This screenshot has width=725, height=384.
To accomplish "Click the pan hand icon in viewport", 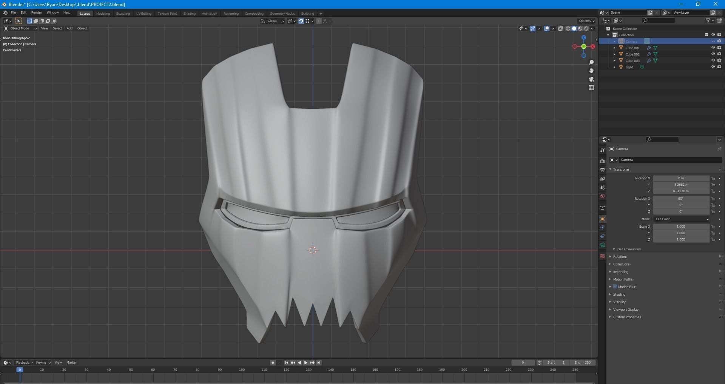I will 591,71.
